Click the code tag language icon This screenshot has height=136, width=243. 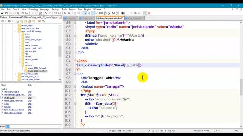[97, 13]
